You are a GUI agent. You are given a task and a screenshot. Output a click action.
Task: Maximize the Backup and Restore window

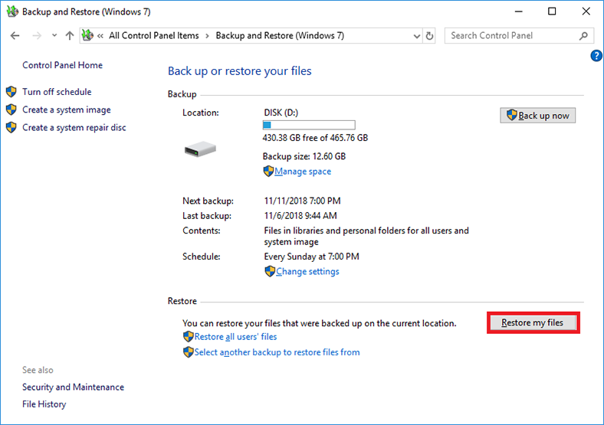point(552,11)
